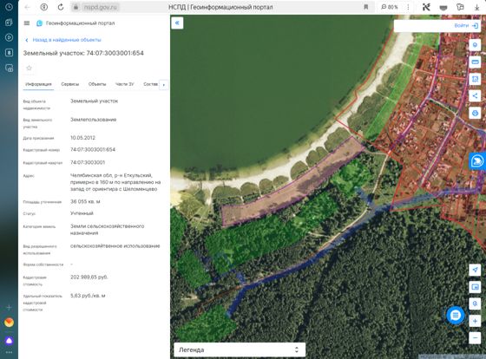The width and height of the screenshot is (486, 359).
Task: Add the land plot to favorites star
Action: [x=30, y=68]
